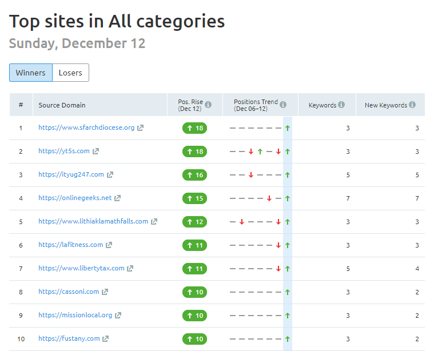The height and width of the screenshot is (351, 438).
Task: Open the https://missionlocal.org link
Action: click(75, 315)
